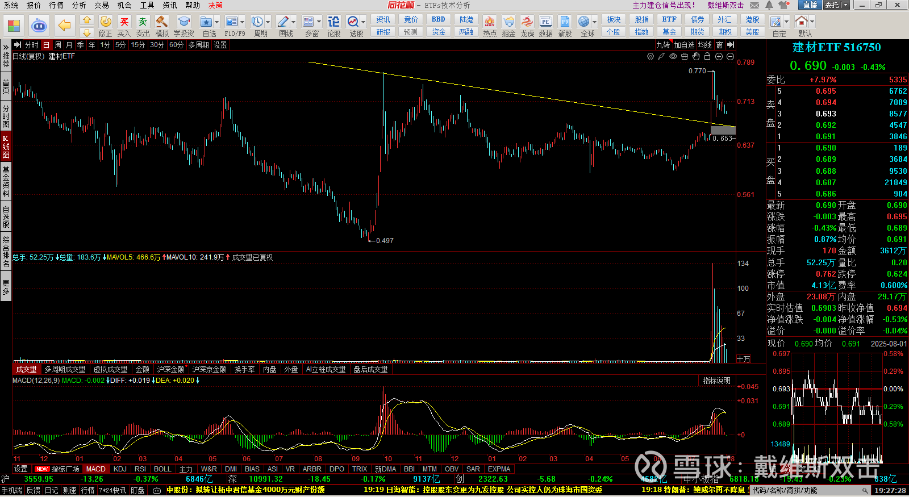909x497 pixels.
Task: Select the 换手率 volume panel tab
Action: coord(245,369)
